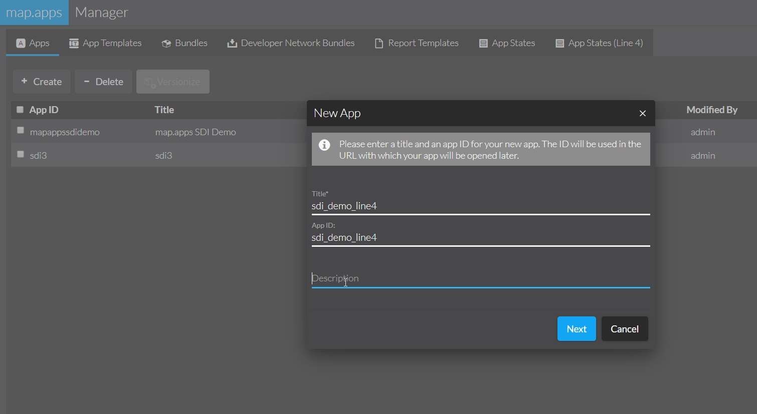
Task: Click the Bundles package icon
Action: pyautogui.click(x=165, y=43)
